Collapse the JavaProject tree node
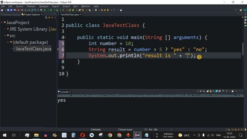The height and width of the screenshot is (139, 247). tap(2, 22)
